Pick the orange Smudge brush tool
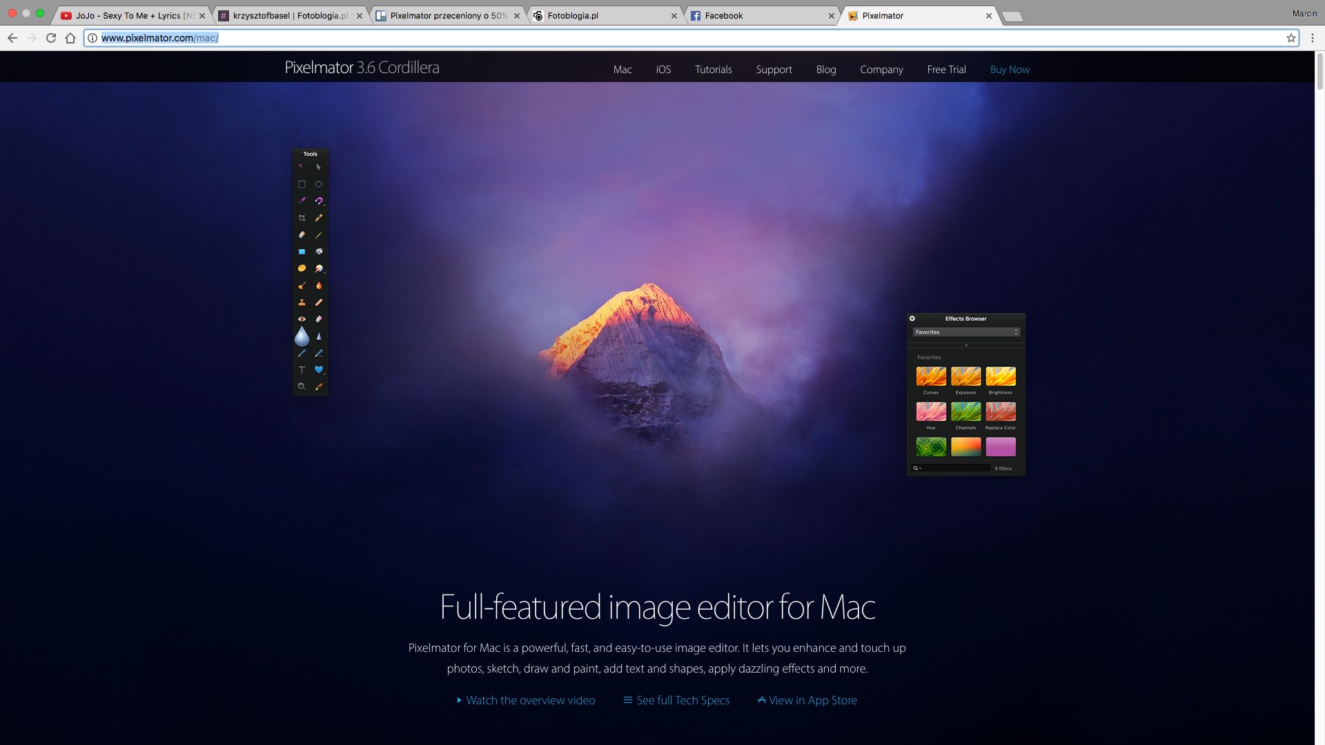The height and width of the screenshot is (745, 1325). (x=302, y=286)
